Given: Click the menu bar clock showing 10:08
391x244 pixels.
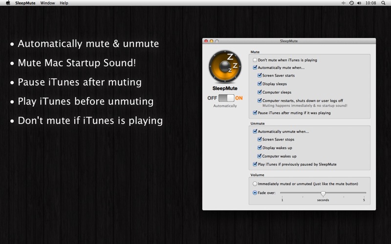Looking at the screenshot, I should click(370, 3).
